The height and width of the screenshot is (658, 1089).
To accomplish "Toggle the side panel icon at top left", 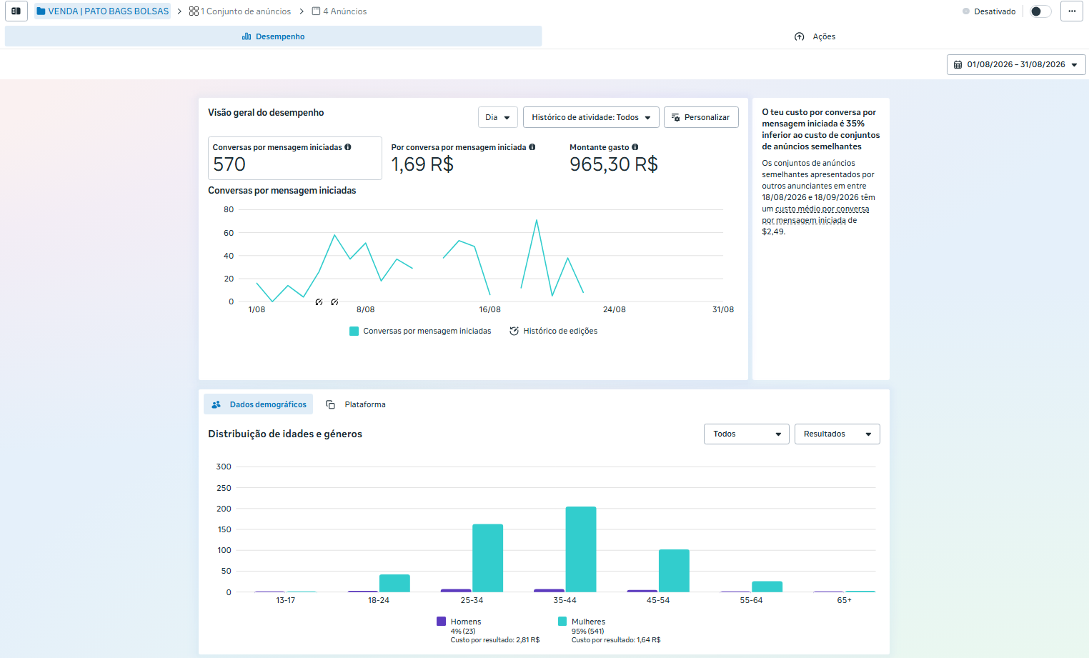I will tap(16, 11).
